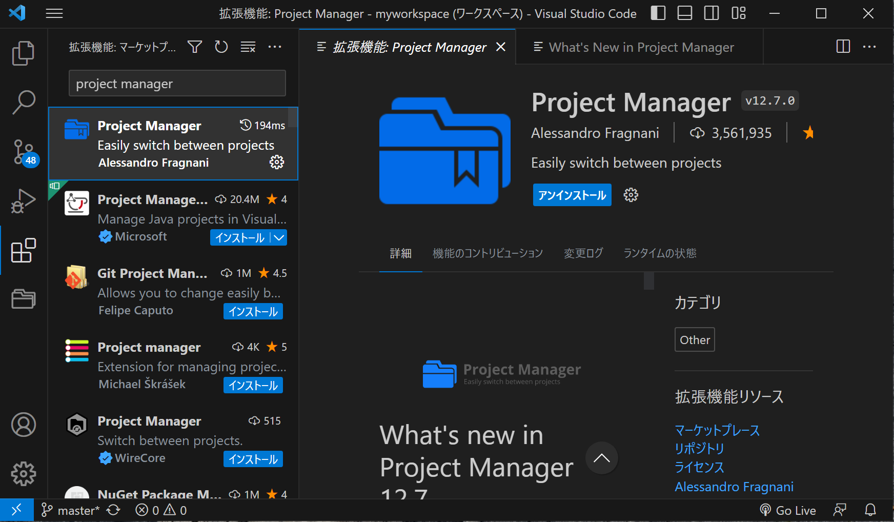The image size is (894, 522).
Task: Expand the Install dropdown arrow for Microsoft extension
Action: pos(279,237)
